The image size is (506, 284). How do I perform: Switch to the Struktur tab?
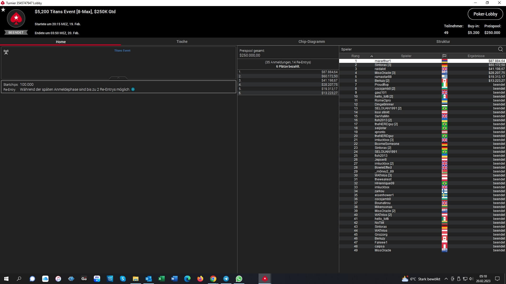[x=443, y=42]
